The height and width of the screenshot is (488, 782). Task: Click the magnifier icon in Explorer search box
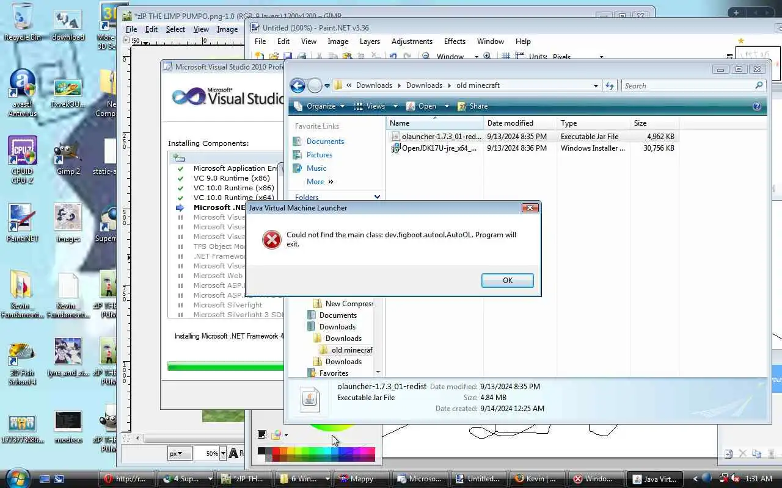[x=759, y=85]
